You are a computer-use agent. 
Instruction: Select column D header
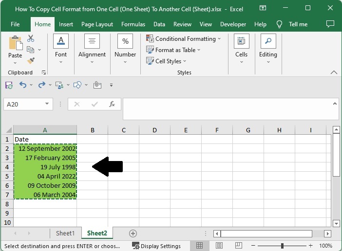(x=154, y=130)
